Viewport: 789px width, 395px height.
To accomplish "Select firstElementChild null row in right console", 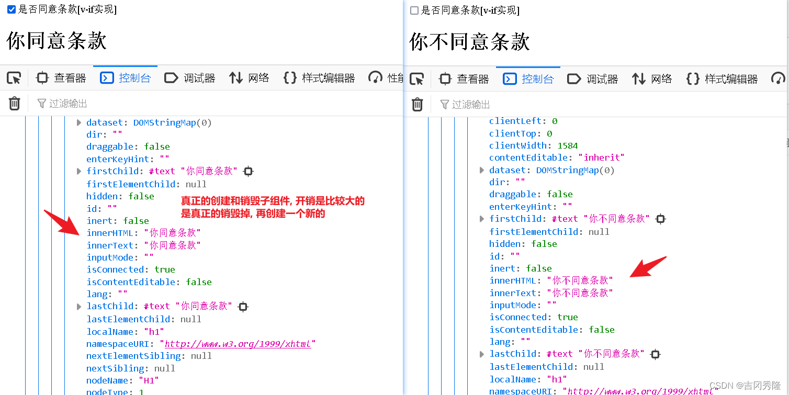I will 549,232.
